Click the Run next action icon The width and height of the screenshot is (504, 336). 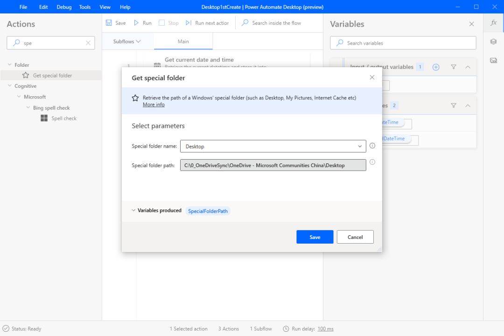189,23
